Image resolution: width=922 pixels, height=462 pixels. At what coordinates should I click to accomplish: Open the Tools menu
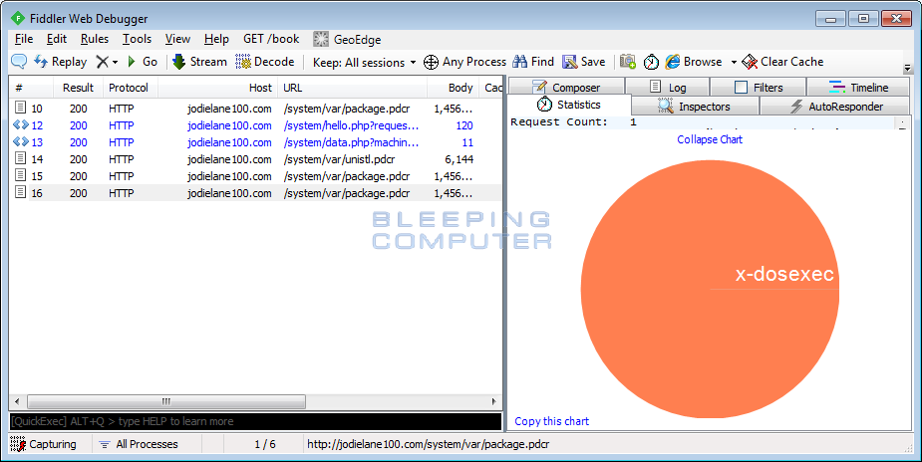[137, 39]
